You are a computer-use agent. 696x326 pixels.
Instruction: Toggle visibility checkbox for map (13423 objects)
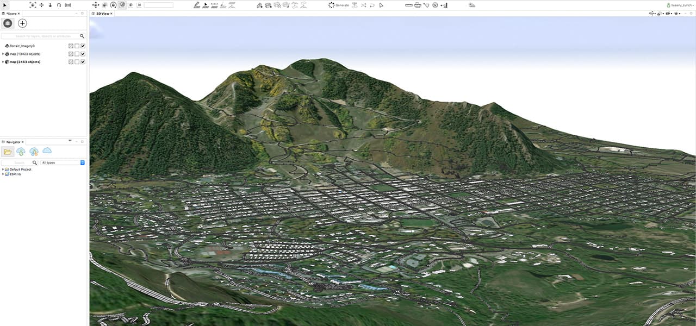click(x=83, y=54)
